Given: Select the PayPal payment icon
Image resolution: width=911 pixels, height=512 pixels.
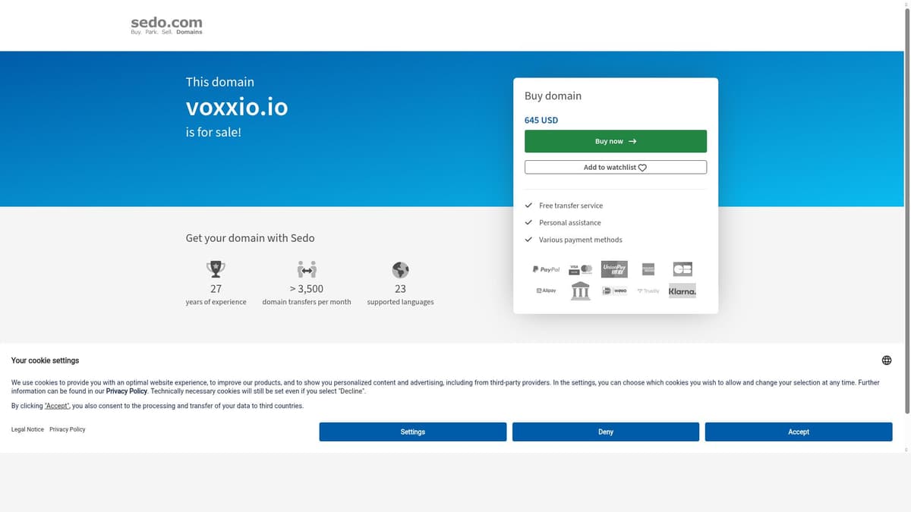Looking at the screenshot, I should pyautogui.click(x=546, y=269).
